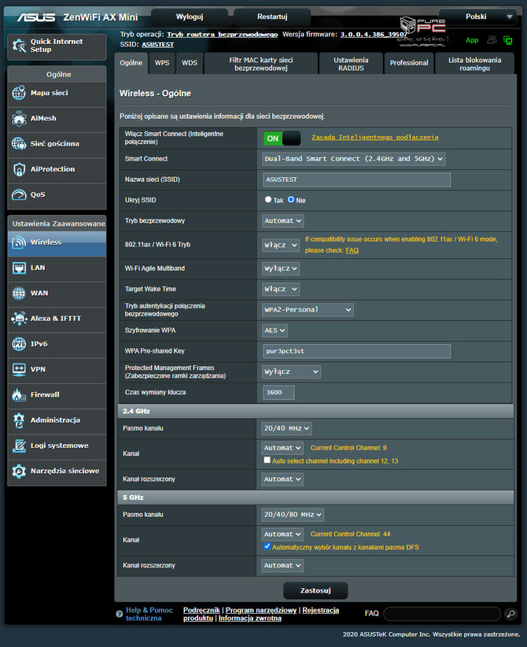Uncheck DFS channel auto selection checkbox
This screenshot has width=527, height=647.
267,546
